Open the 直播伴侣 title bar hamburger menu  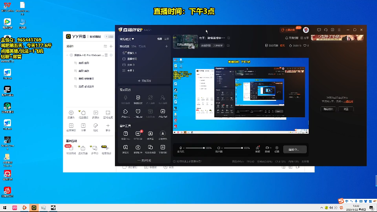339,30
